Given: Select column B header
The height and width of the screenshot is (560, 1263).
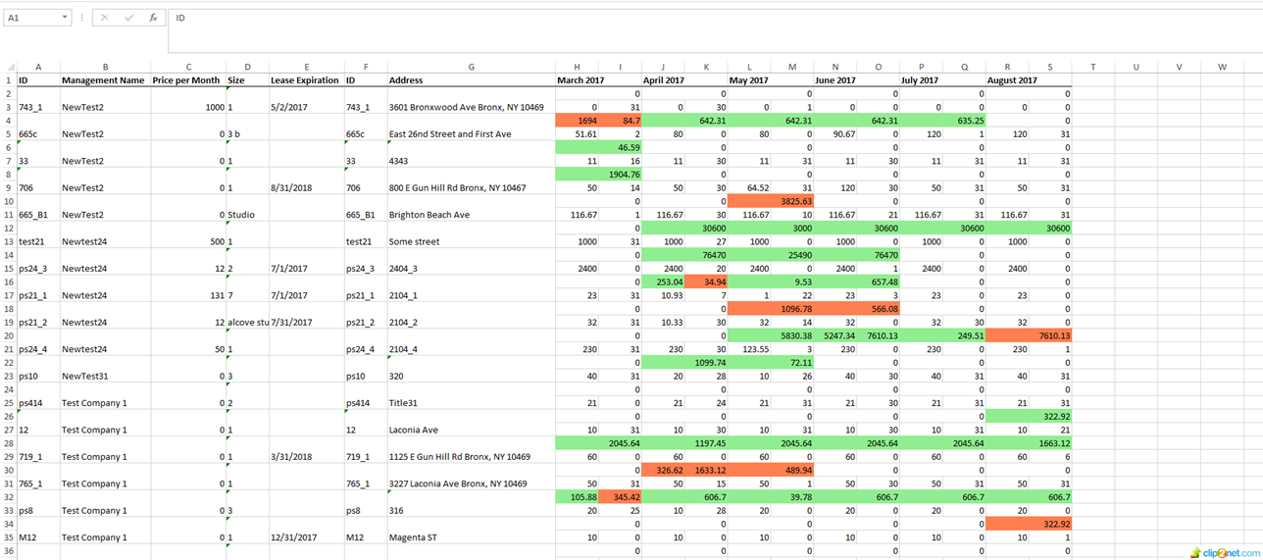Looking at the screenshot, I should point(105,67).
